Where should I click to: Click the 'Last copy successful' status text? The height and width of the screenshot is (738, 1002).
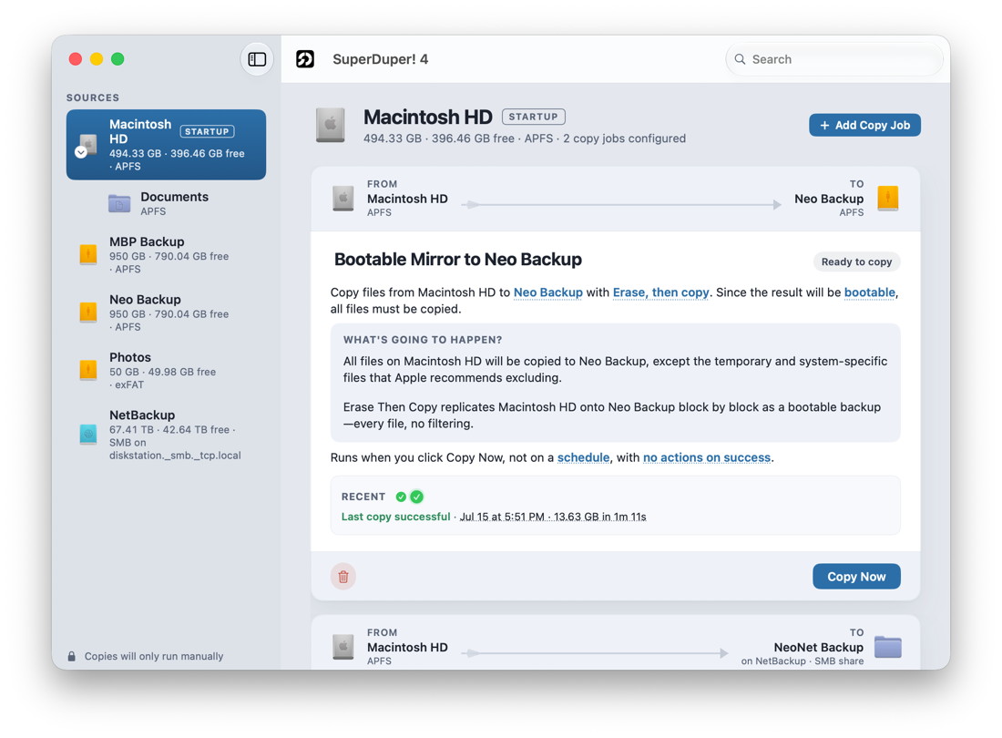395,517
